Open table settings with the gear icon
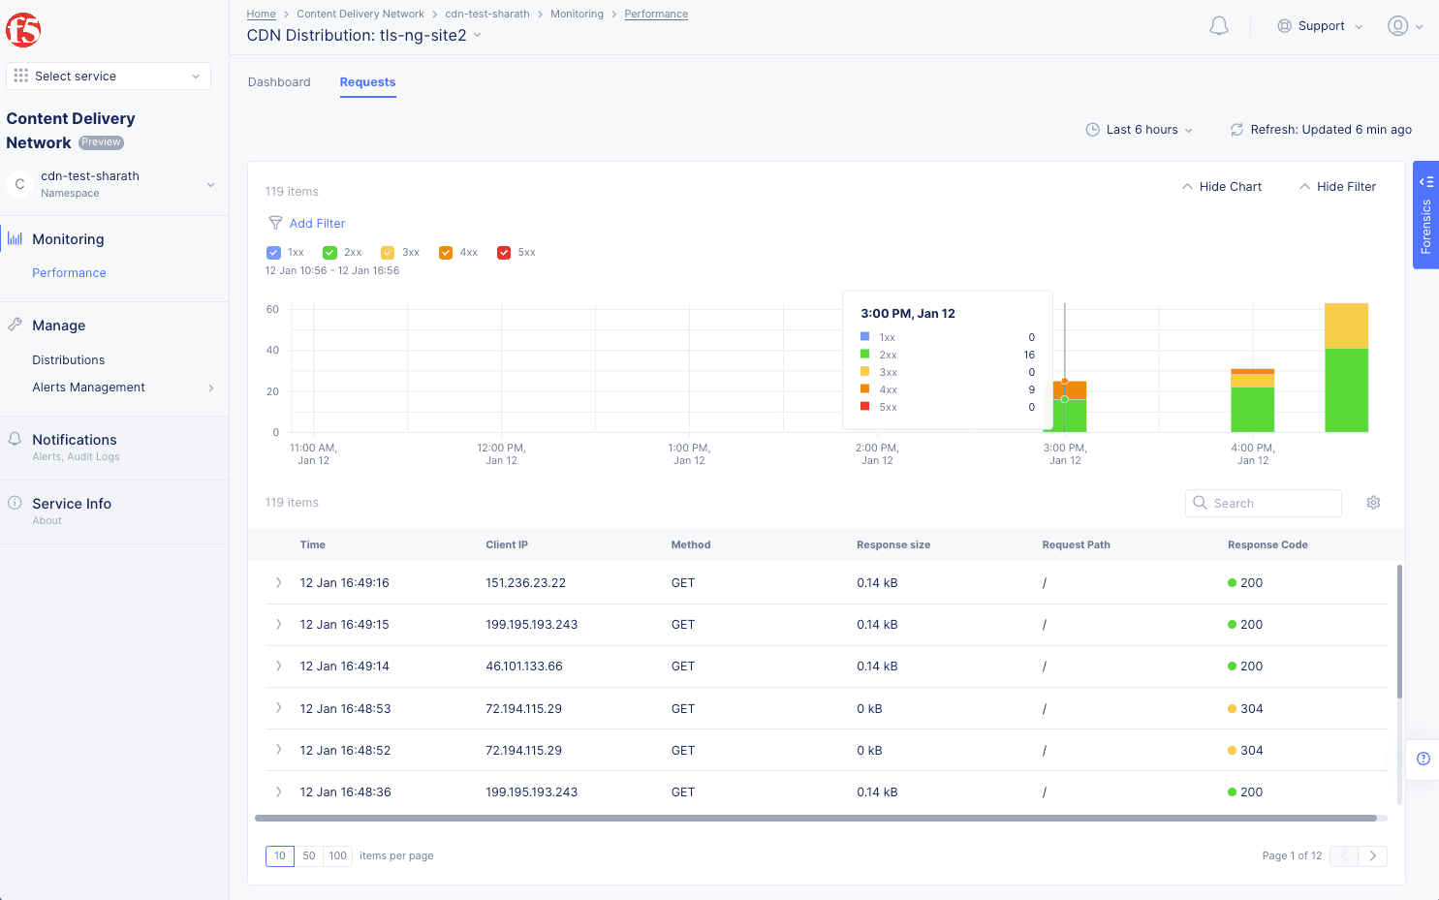The height and width of the screenshot is (900, 1439). coord(1373,503)
